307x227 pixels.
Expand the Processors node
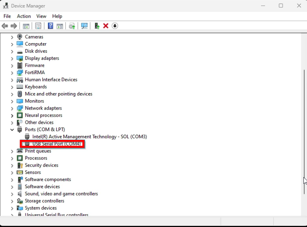click(12, 158)
